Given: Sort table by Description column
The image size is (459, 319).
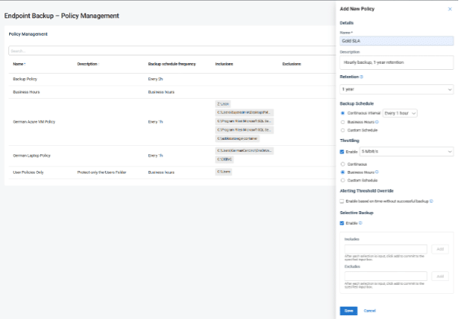Looking at the screenshot, I should coord(88,64).
